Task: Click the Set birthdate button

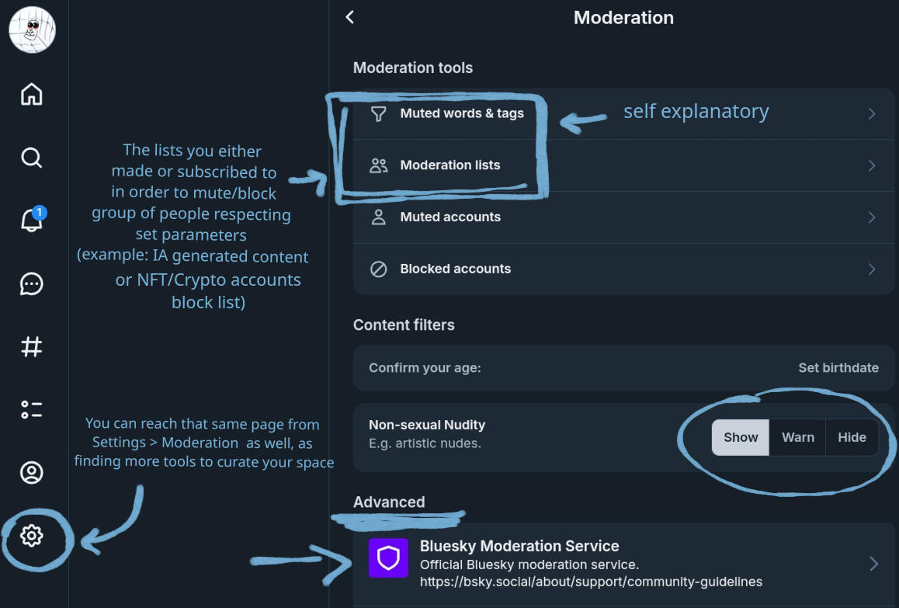Action: (x=838, y=368)
